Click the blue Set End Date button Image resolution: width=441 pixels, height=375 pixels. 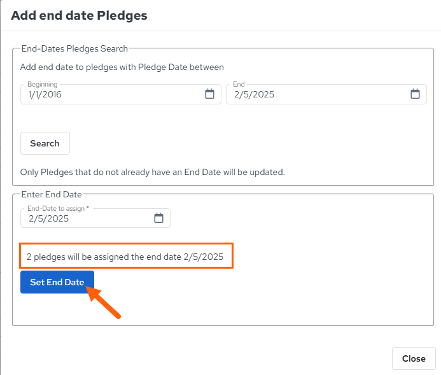(x=57, y=282)
